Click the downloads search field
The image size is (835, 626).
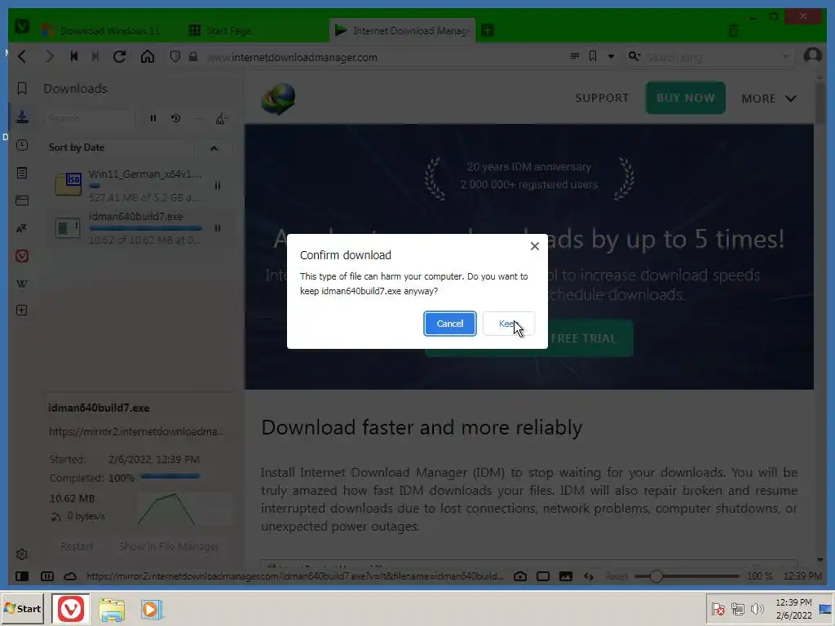(90, 118)
